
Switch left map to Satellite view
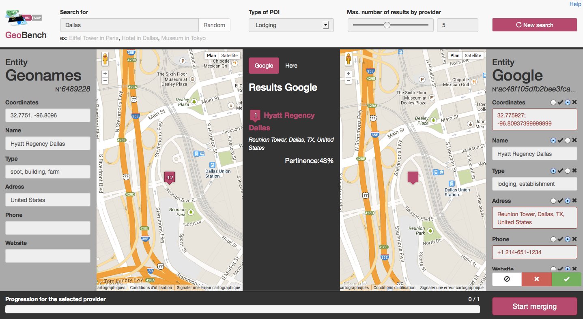click(230, 55)
